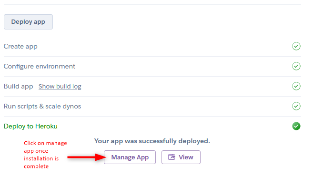Viewport: 313px width, 186px height.
Task: Click the Configure environment checkmark icon
Action: [x=296, y=66]
